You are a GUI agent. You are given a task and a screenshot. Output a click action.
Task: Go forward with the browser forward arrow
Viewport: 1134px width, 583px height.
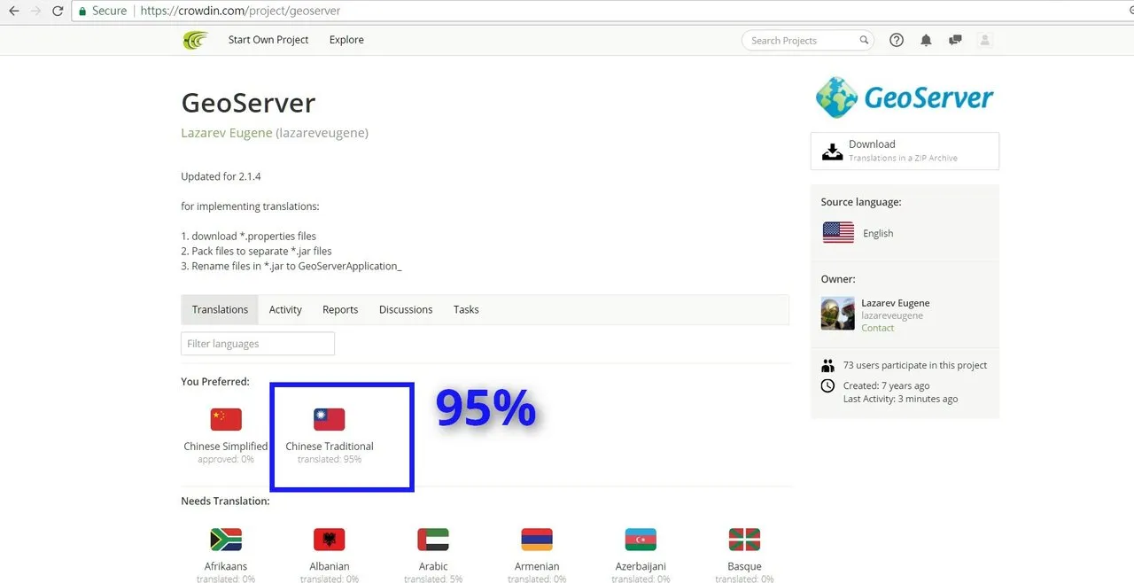click(x=35, y=11)
